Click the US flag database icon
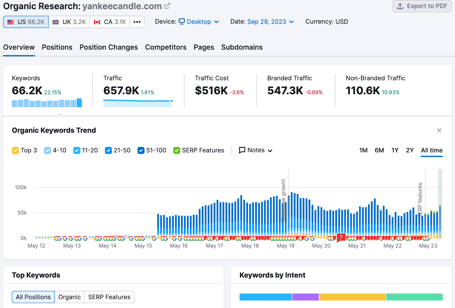The height and width of the screenshot is (308, 455). click(11, 22)
